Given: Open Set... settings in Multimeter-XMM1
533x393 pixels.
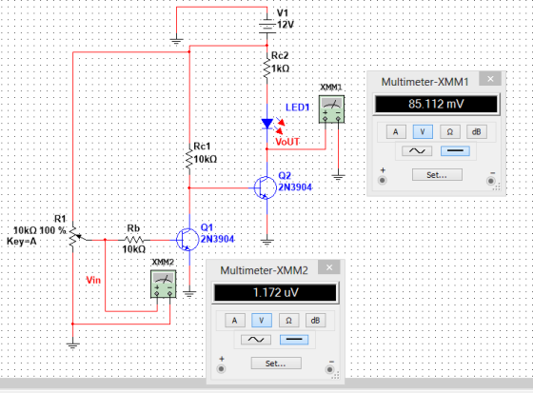Looking at the screenshot, I should pyautogui.click(x=437, y=175).
